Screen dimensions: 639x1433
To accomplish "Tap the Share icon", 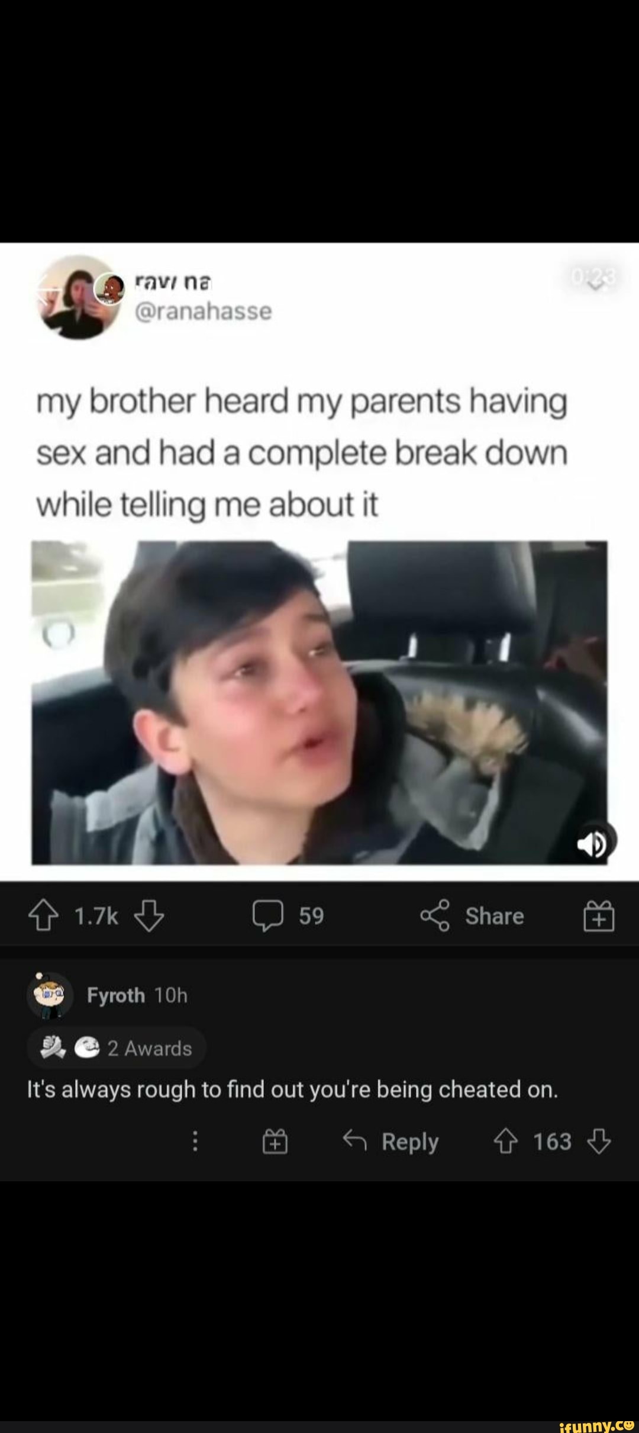I will [x=436, y=916].
